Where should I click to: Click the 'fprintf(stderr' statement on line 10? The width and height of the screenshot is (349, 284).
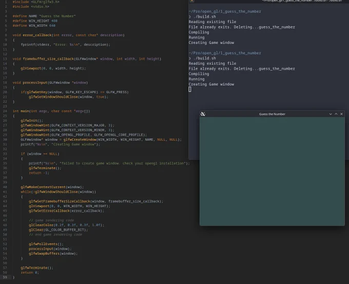coord(66,45)
